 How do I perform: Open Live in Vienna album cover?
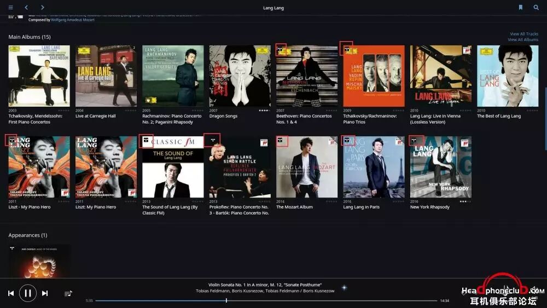(x=441, y=75)
